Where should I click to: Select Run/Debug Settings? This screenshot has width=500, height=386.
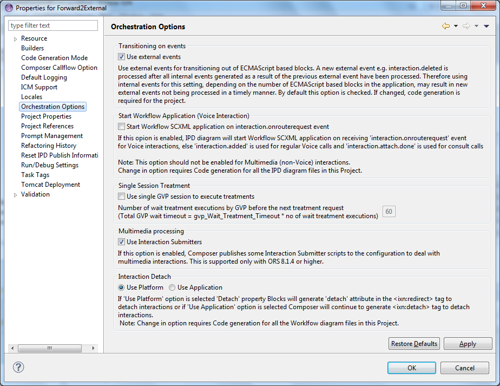(50, 165)
